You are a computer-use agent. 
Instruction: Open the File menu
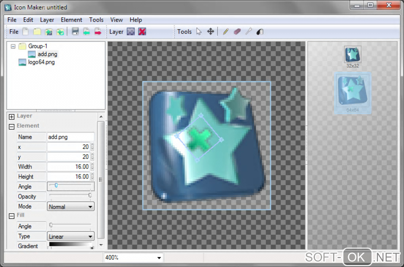(12, 20)
